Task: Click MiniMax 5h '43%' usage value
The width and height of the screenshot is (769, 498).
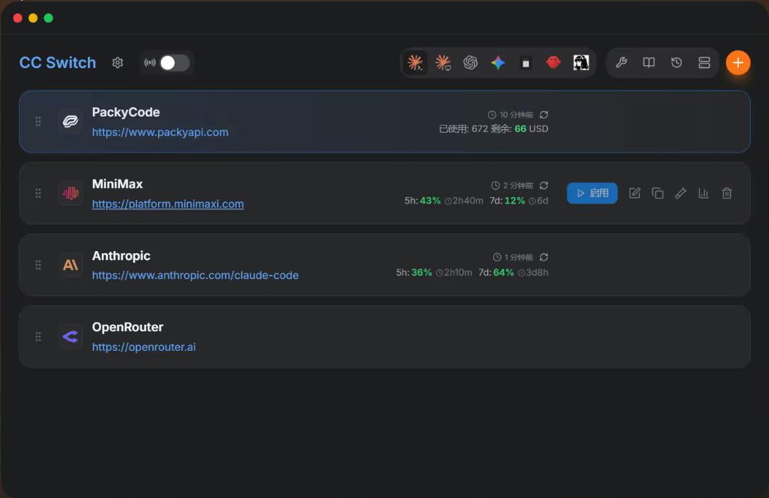Action: point(430,201)
